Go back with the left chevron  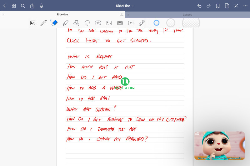tap(4, 6)
